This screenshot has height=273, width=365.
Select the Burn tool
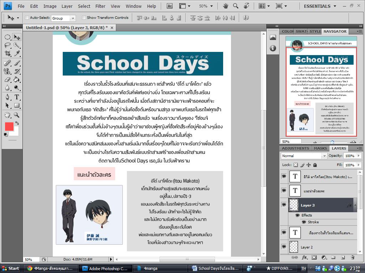[x=17, y=88]
